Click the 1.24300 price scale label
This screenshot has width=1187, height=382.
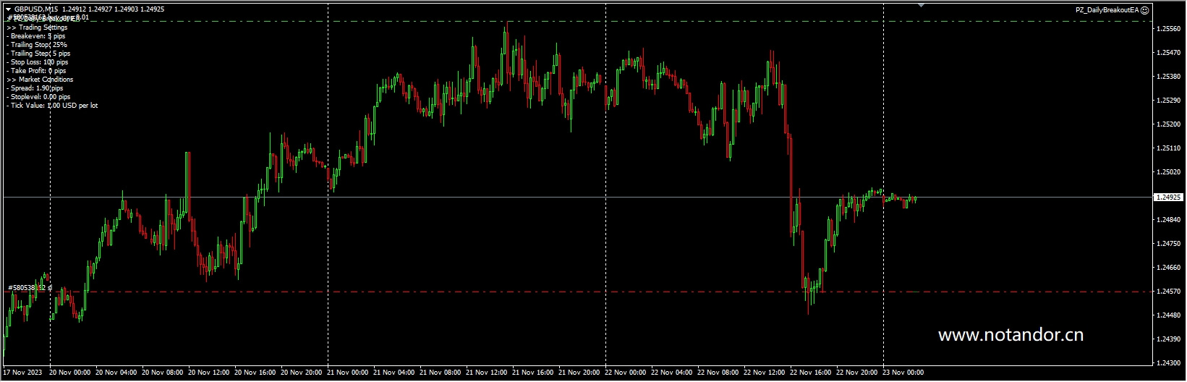1169,363
